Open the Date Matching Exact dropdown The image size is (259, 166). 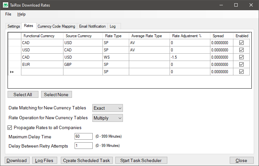click(x=107, y=108)
